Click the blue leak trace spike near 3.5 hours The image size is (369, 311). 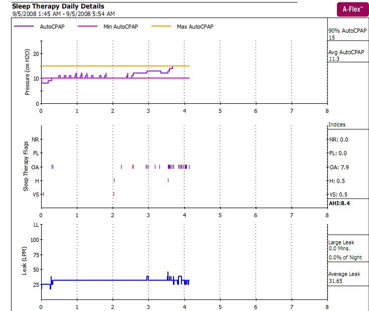coord(168,276)
